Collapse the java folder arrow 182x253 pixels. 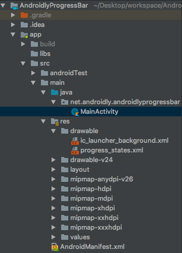43,92
